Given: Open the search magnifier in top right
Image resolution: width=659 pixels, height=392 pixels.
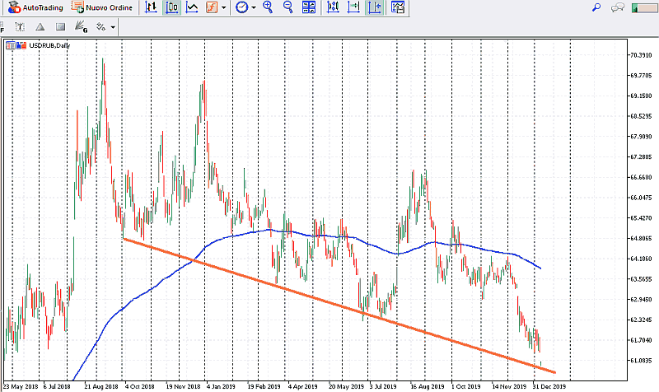Looking at the screenshot, I should click(596, 7).
